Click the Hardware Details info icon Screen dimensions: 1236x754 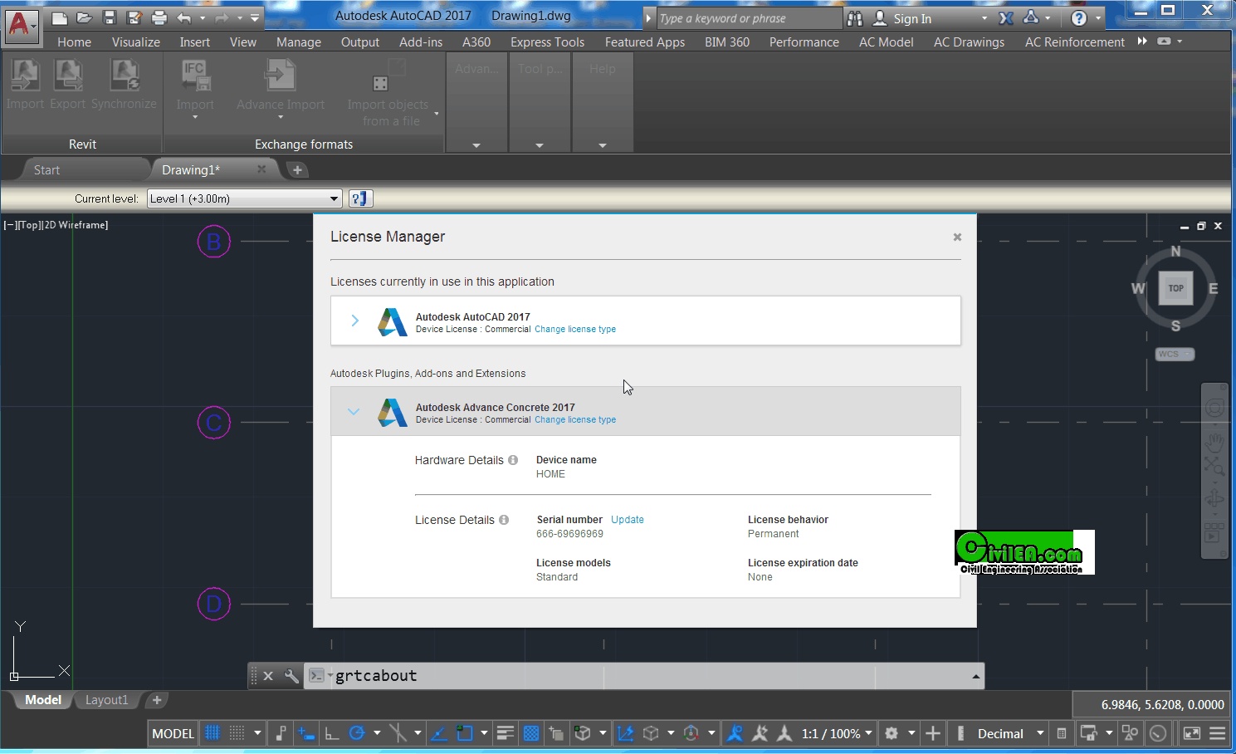coord(513,460)
